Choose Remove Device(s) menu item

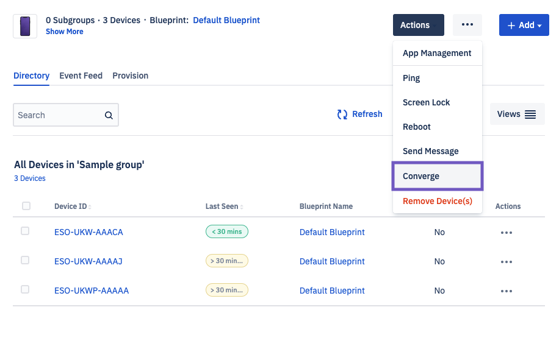point(438,201)
